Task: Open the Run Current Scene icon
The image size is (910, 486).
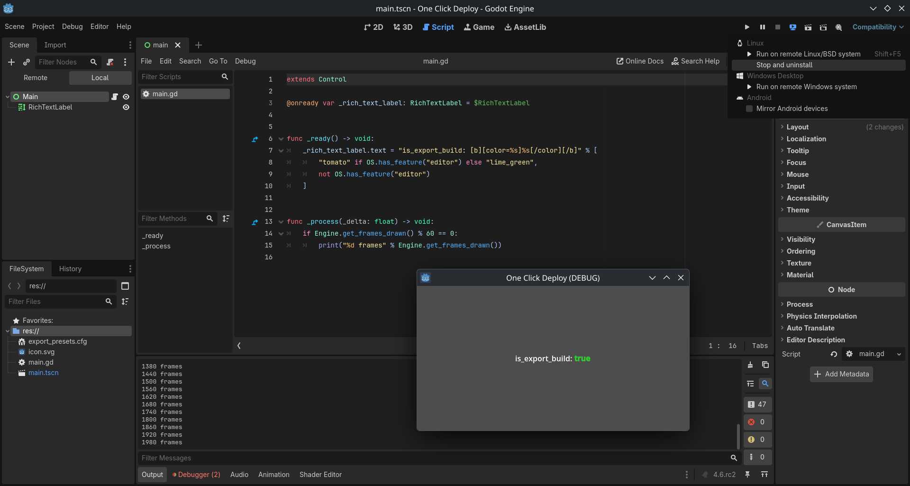Action: (x=808, y=27)
